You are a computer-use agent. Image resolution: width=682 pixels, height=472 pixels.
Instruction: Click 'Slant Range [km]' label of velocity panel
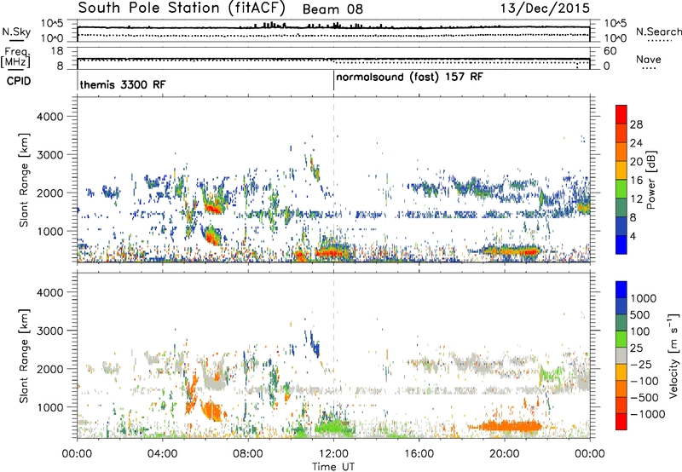point(24,356)
